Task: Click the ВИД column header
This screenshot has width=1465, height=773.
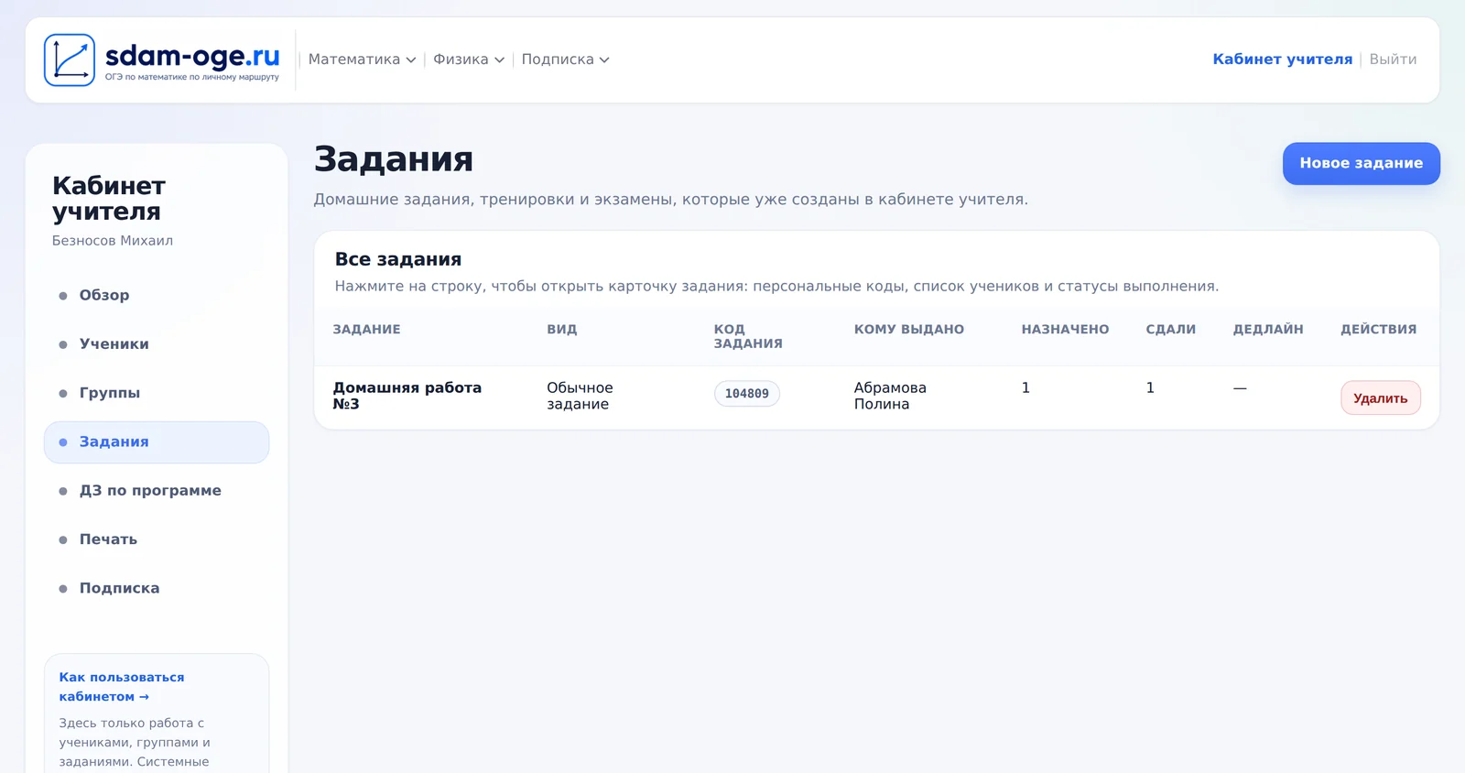Action: (562, 330)
